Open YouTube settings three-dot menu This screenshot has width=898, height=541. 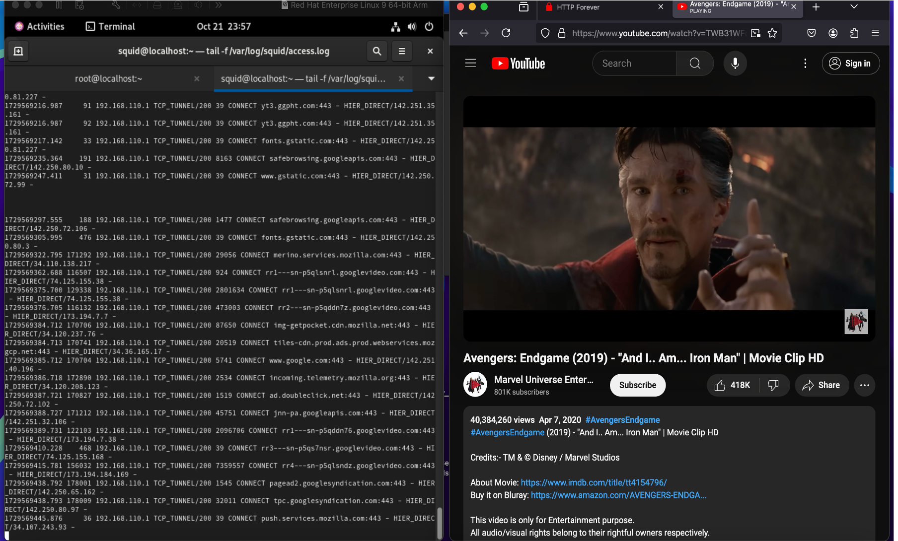pos(805,64)
